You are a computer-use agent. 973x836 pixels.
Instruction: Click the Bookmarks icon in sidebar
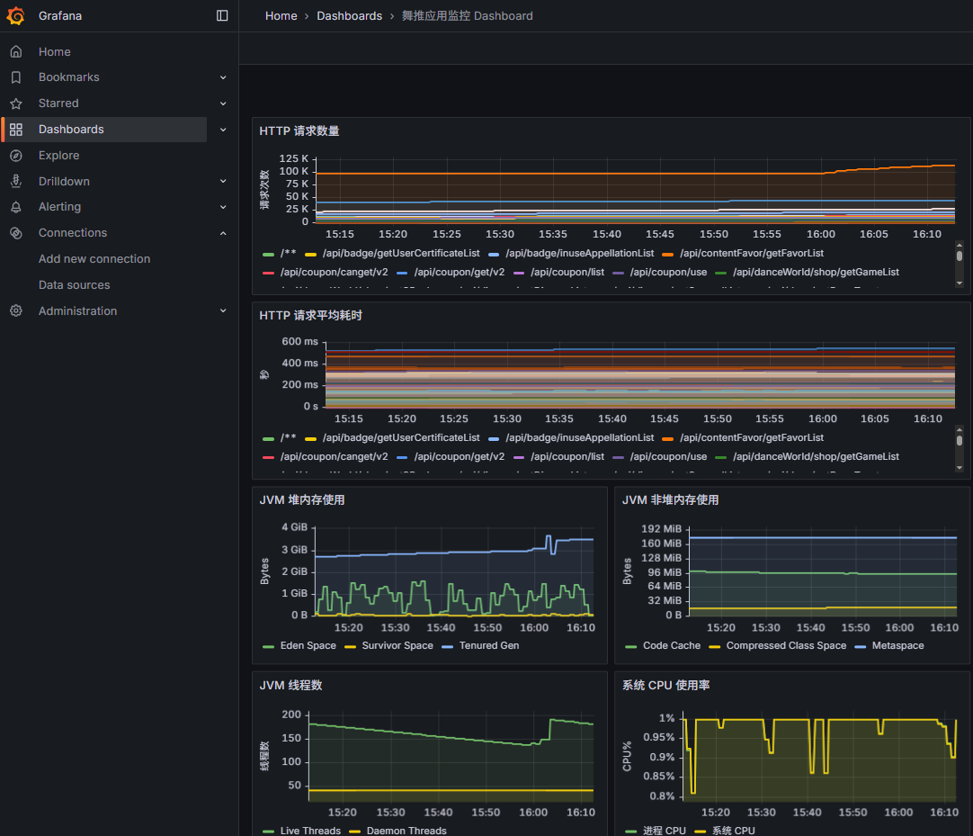pyautogui.click(x=16, y=77)
